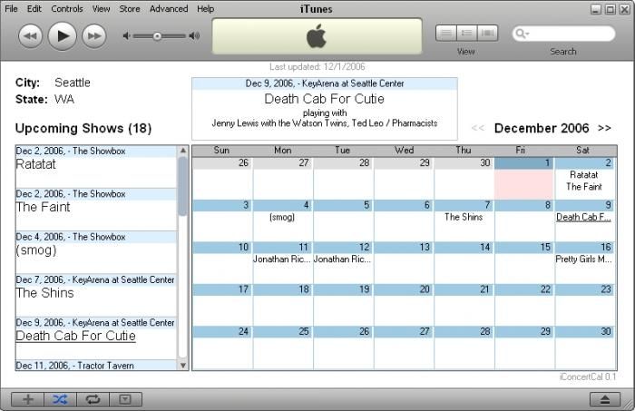This screenshot has width=635, height=411.
Task: Click The Shins on calendar December 7
Action: [464, 217]
